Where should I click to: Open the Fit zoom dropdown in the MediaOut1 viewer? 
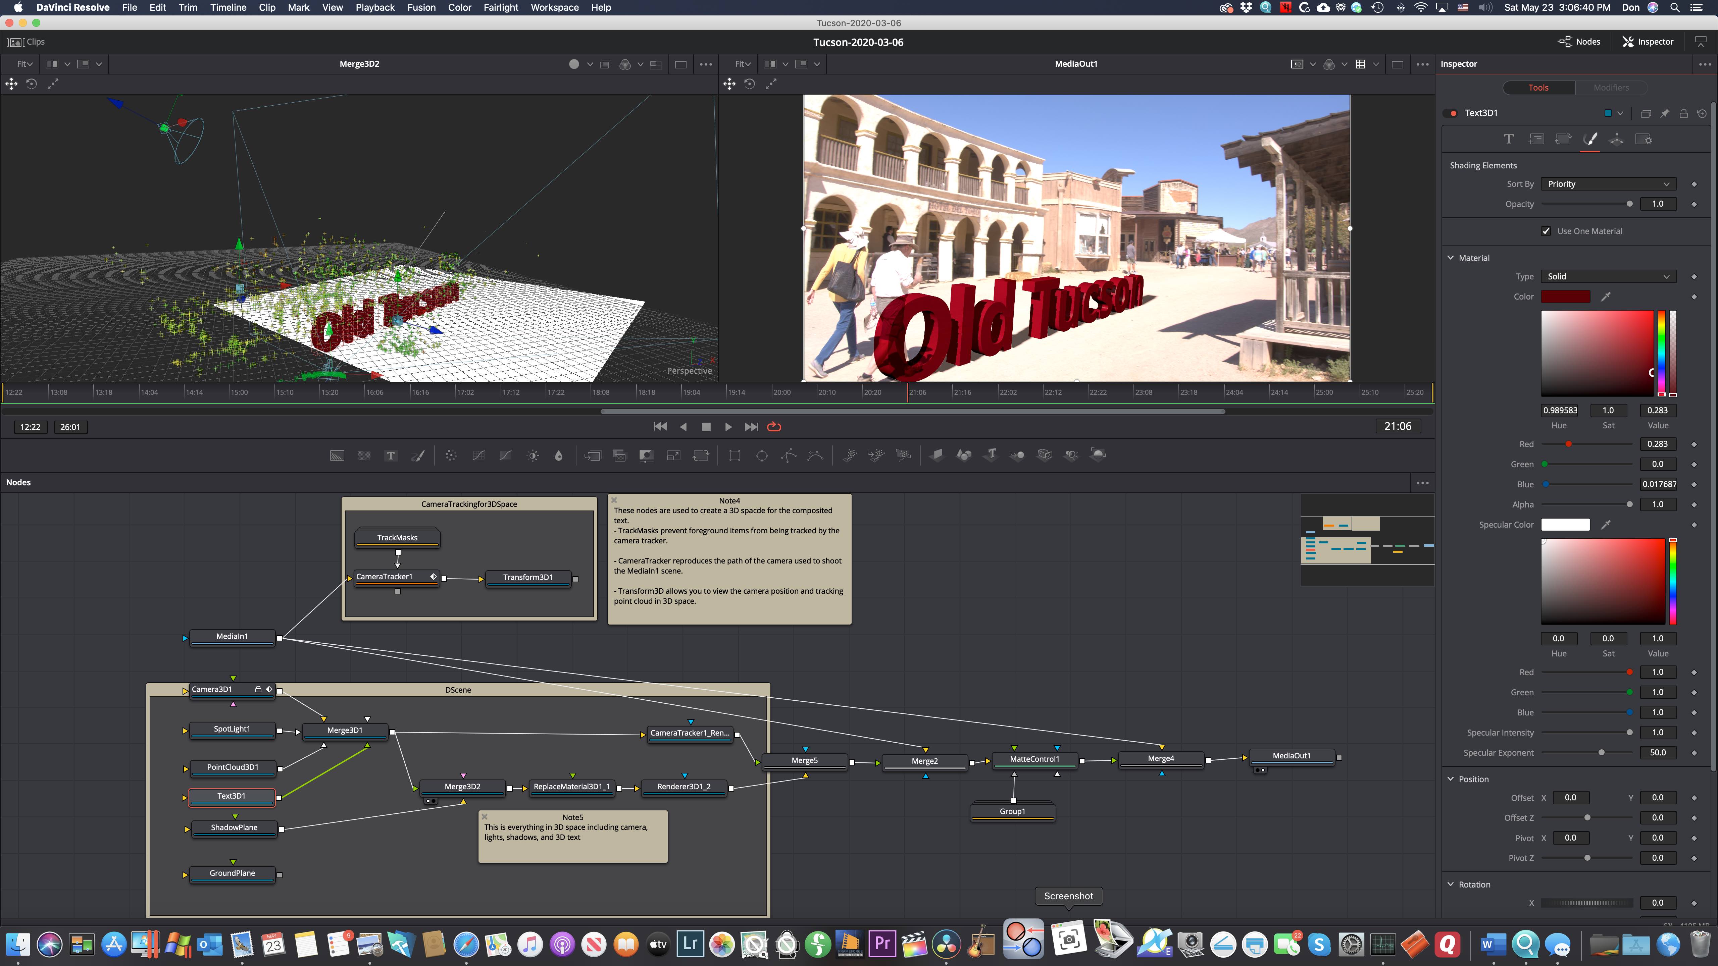(x=742, y=64)
